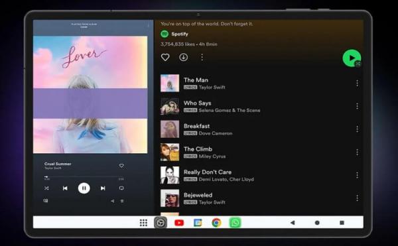Open more options for Bejeweled
Viewport: 398px width, 246px height.
[x=357, y=198]
